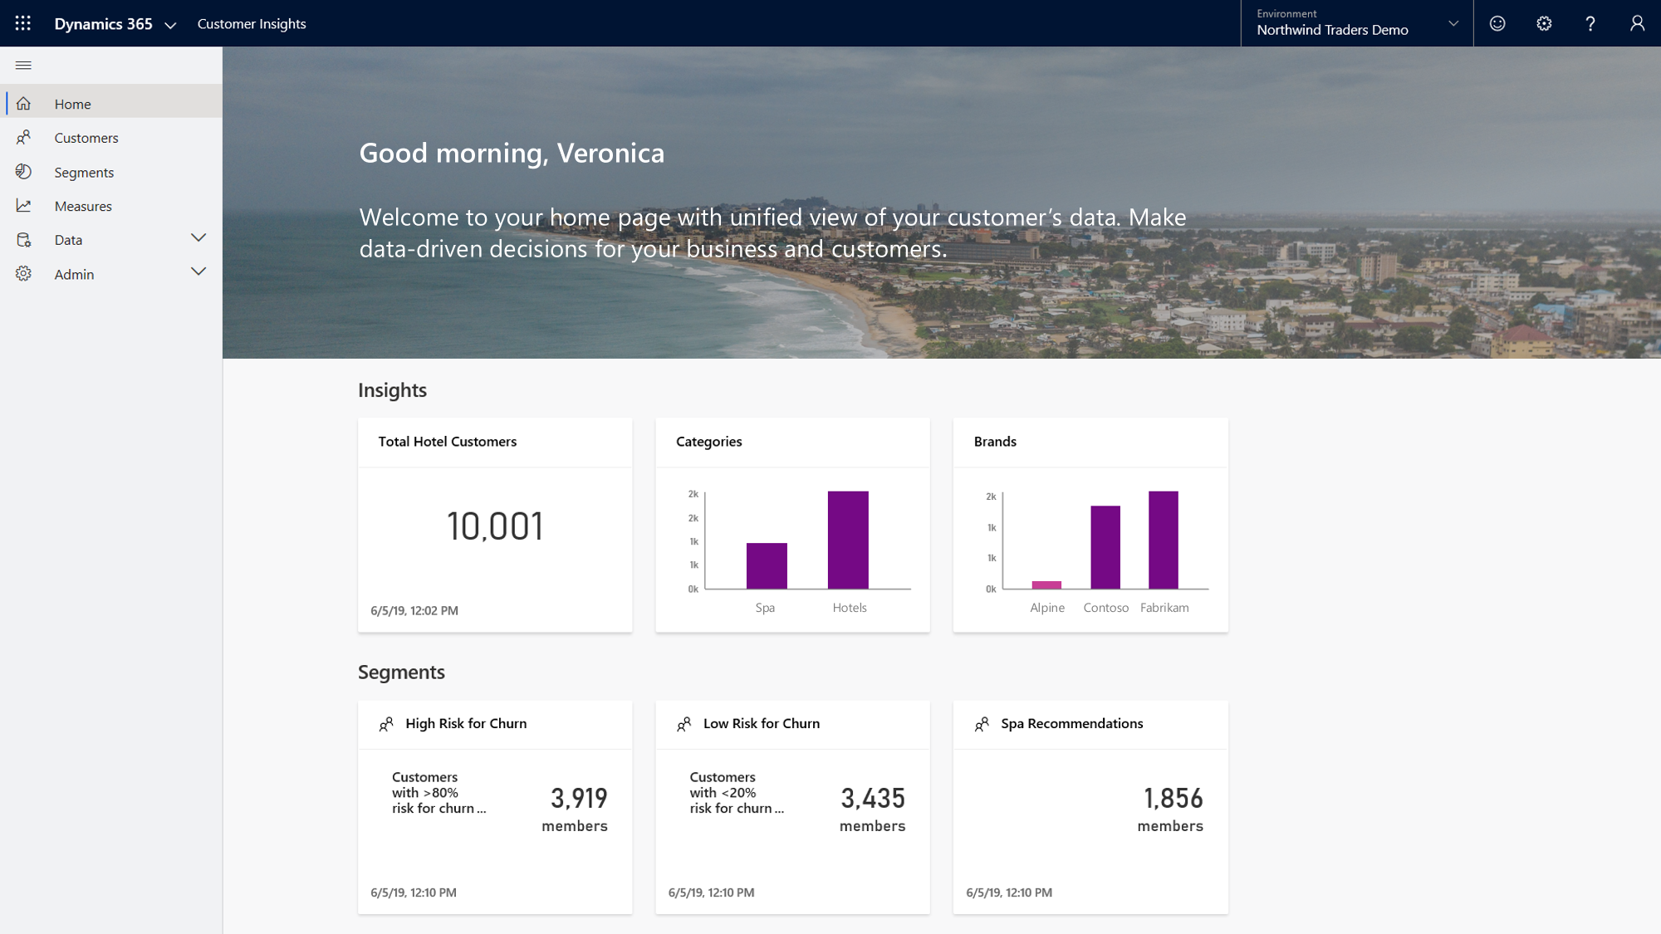Open the Settings gear in the top bar
The width and height of the screenshot is (1661, 934).
point(1544,23)
